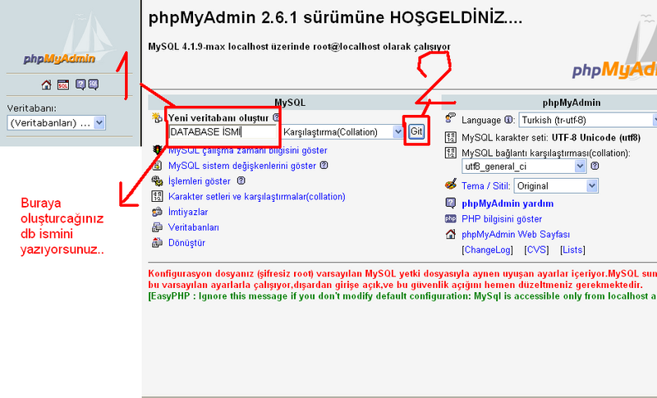Open the ChangeLog link
The width and height of the screenshot is (657, 398).
488,249
